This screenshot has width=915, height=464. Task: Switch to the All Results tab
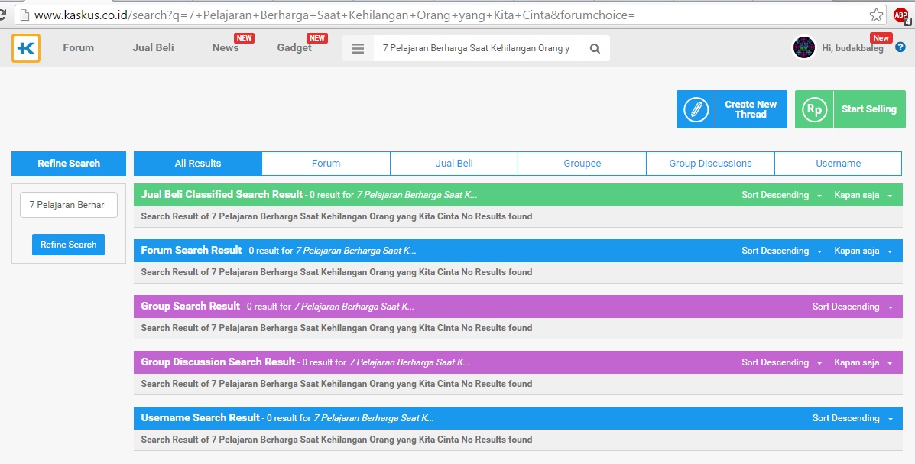point(198,164)
